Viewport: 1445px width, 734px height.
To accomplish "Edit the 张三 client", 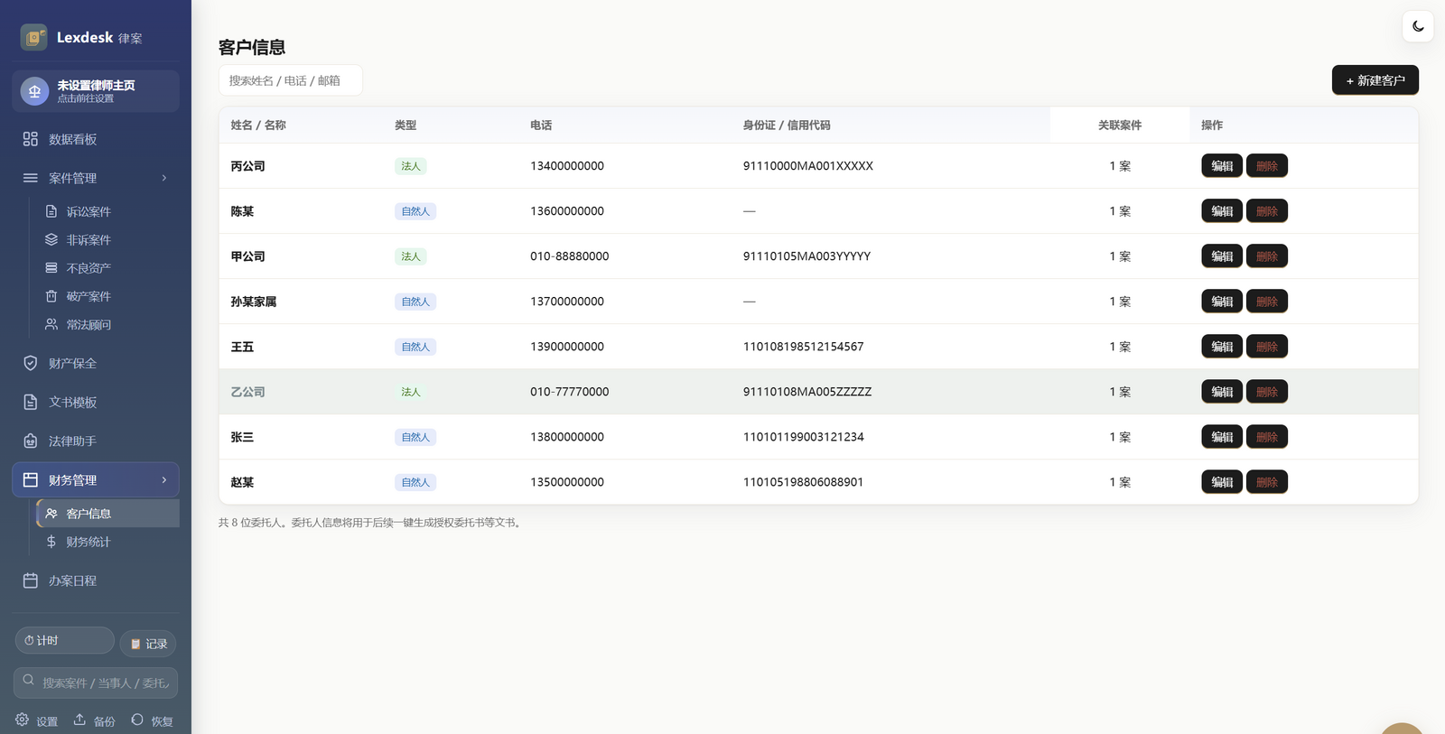I will (x=1222, y=437).
